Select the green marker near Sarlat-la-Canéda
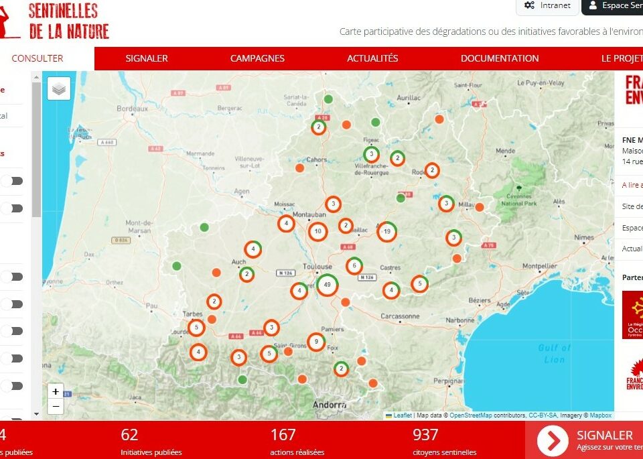The height and width of the screenshot is (459, 643). coord(328,99)
